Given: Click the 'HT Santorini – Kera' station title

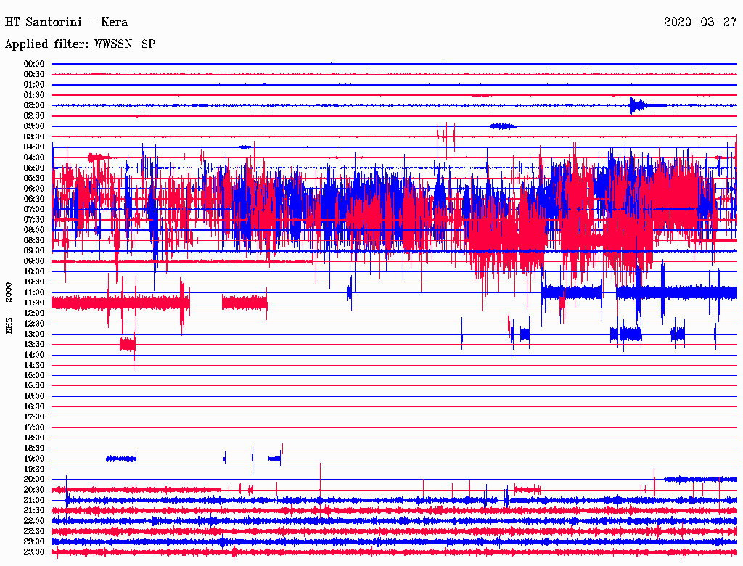Looking at the screenshot, I should [66, 22].
